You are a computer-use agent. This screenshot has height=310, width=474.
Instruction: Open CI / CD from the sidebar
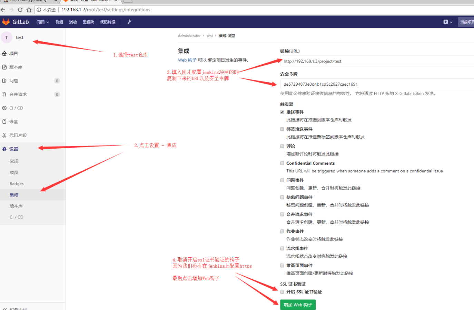[x=4, y=108]
